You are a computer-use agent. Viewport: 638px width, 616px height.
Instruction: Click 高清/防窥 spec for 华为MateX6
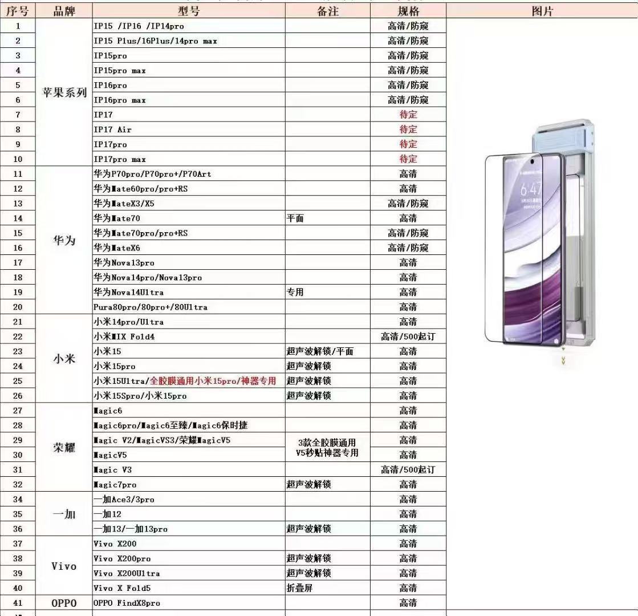(x=408, y=248)
